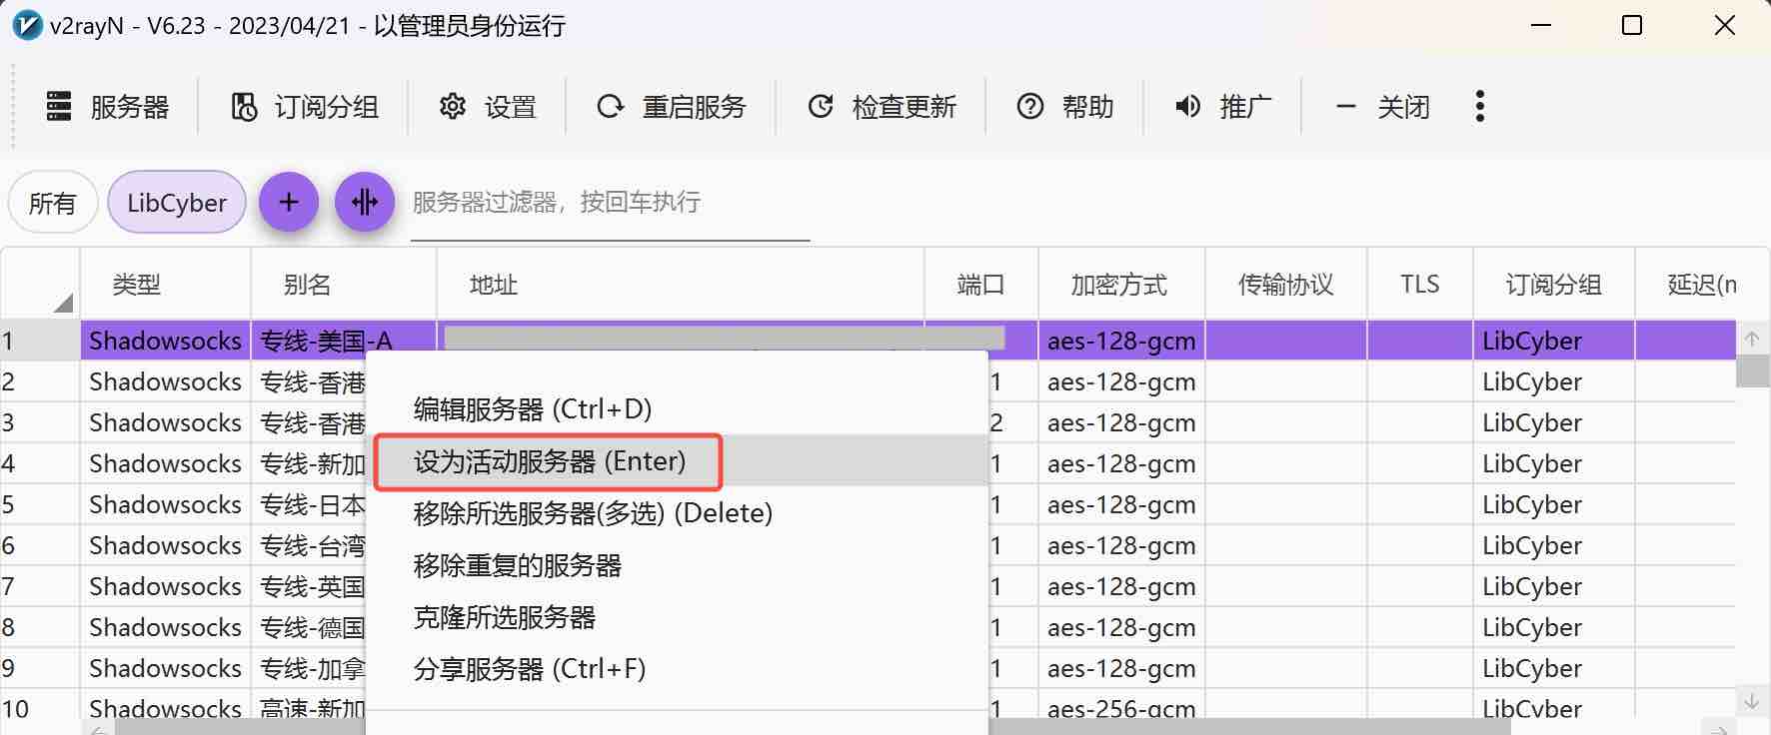Click Shadowsocks type cell in row 9
Viewport: 1771px width, 735px height.
pos(165,668)
